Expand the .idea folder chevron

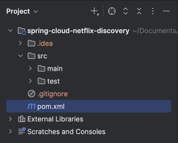click(20, 43)
